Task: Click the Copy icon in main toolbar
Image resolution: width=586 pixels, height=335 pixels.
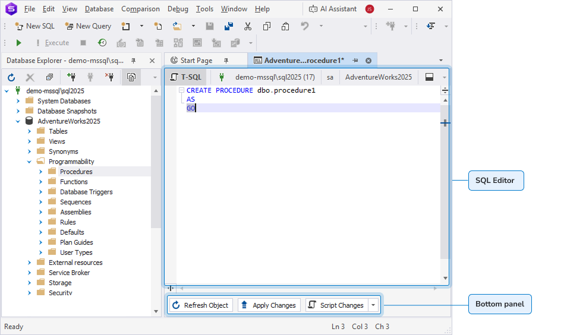Action: tap(266, 26)
